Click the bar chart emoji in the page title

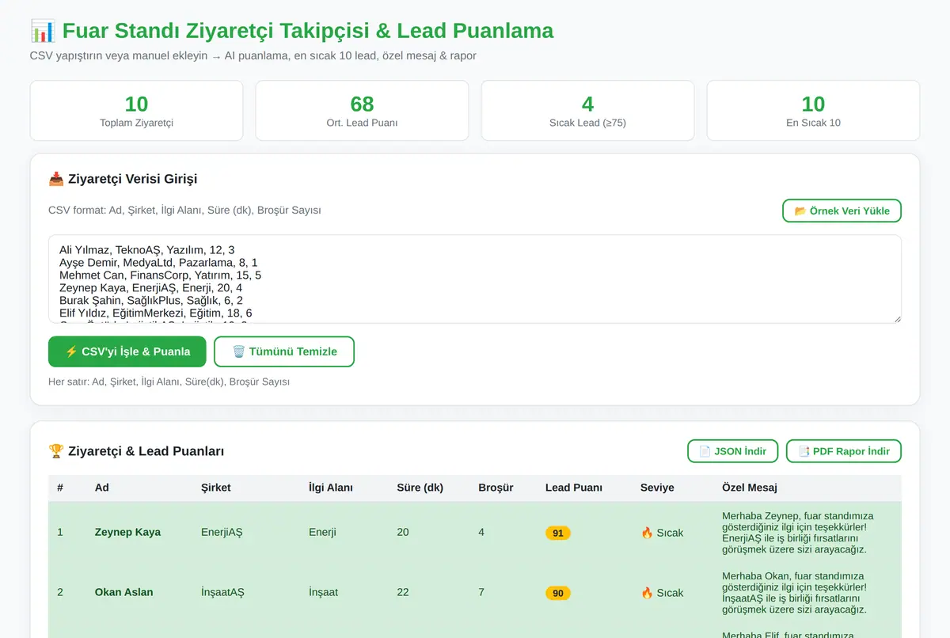click(43, 32)
